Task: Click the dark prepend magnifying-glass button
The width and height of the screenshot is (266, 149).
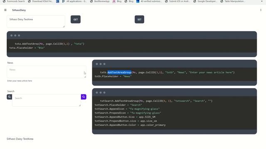Action: 9,97
